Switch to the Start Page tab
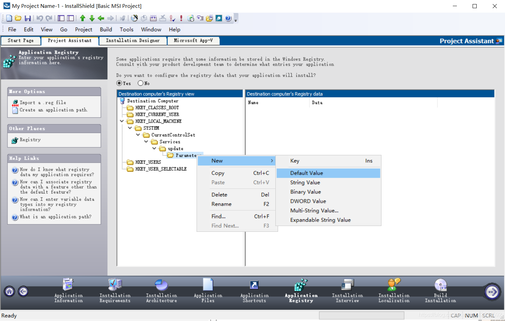The height and width of the screenshot is (321, 505). click(x=20, y=41)
